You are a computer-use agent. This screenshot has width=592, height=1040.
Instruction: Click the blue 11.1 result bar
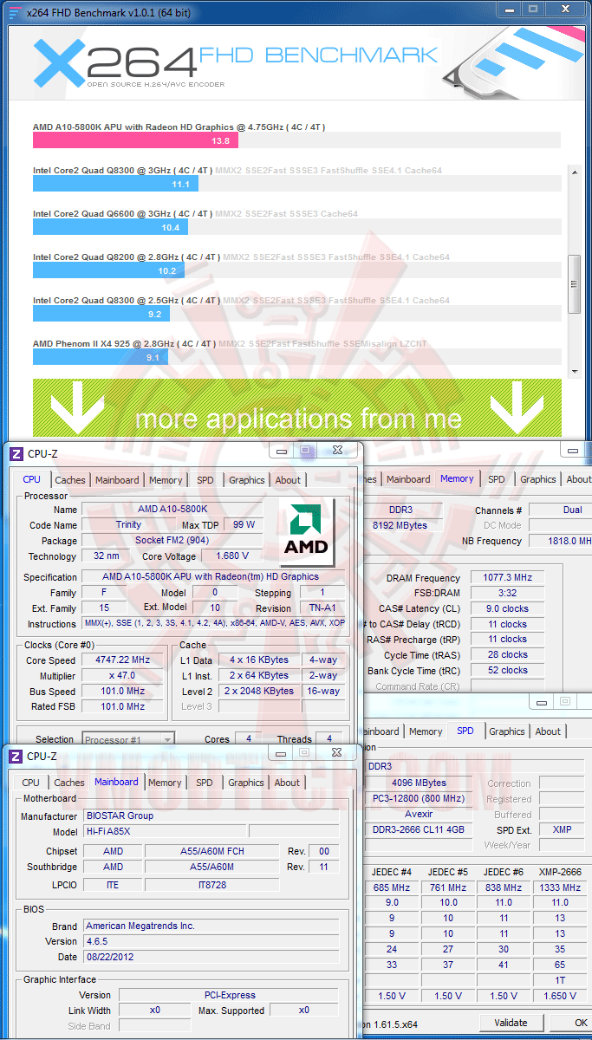coord(115,184)
